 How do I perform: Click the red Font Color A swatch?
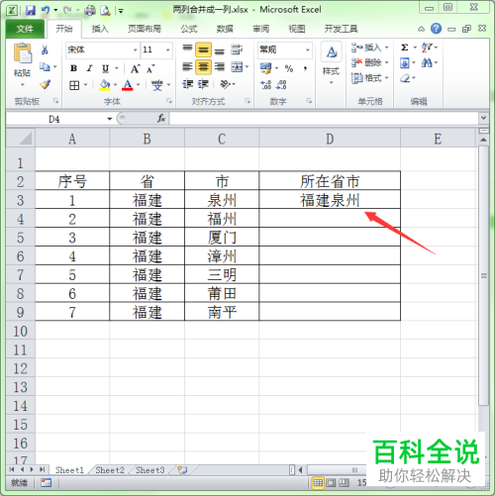coord(128,85)
